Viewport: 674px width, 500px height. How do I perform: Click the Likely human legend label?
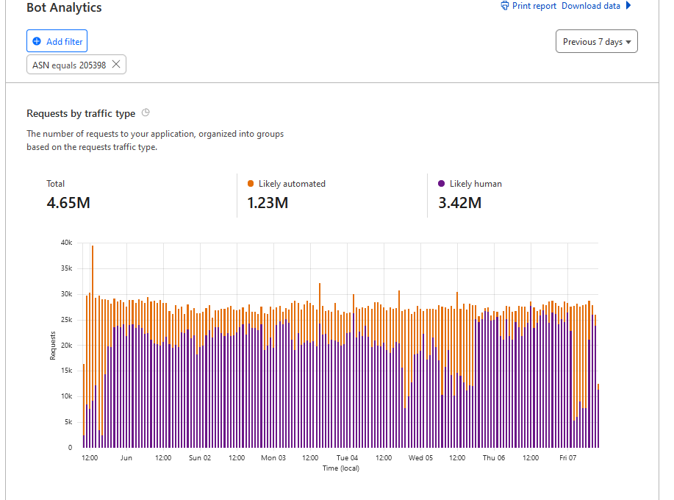click(476, 184)
